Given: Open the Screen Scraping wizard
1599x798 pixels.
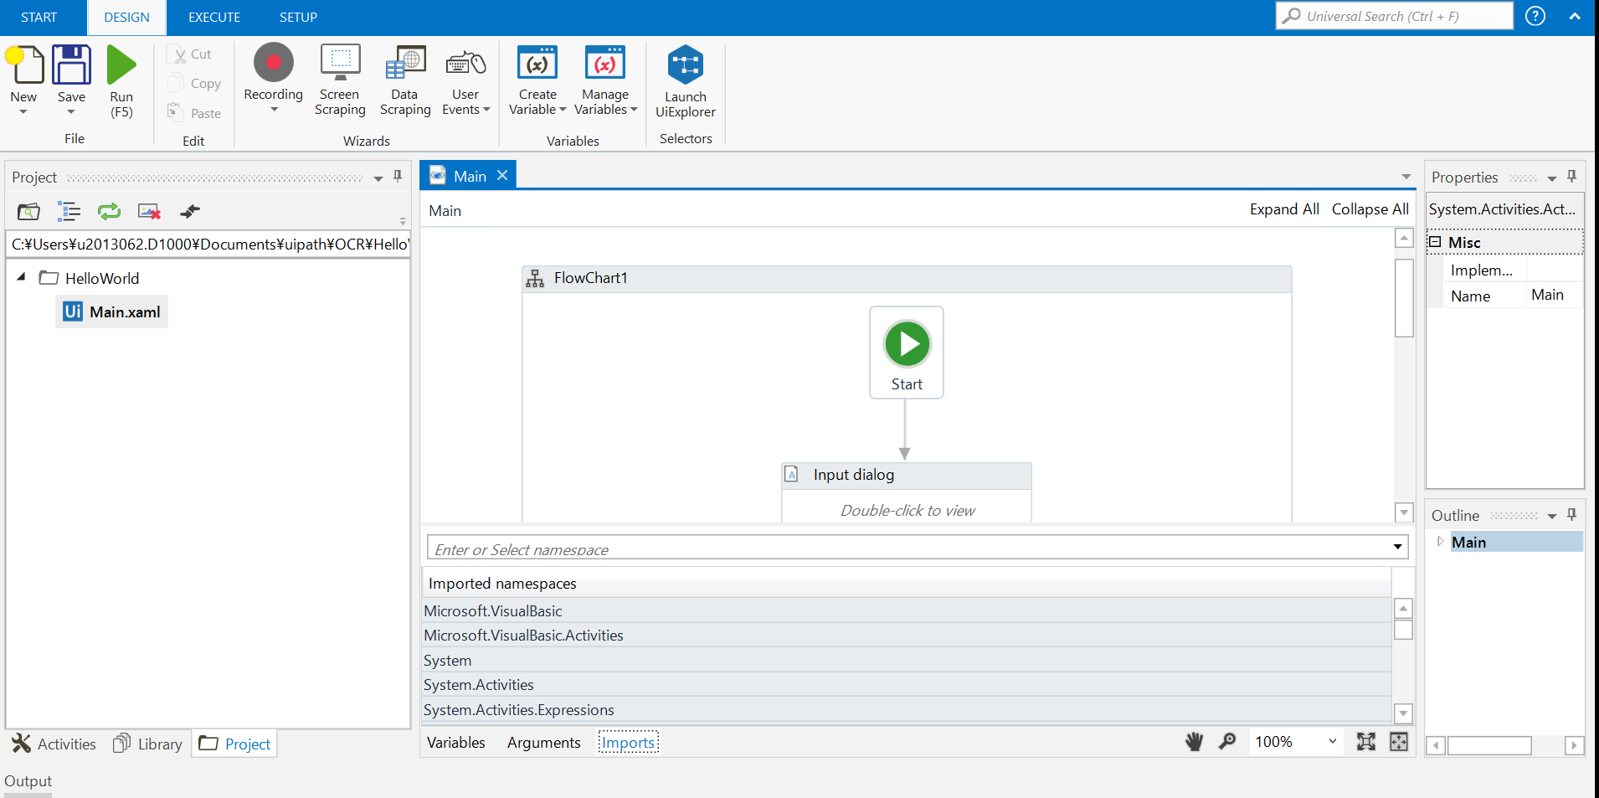Looking at the screenshot, I should point(340,80).
